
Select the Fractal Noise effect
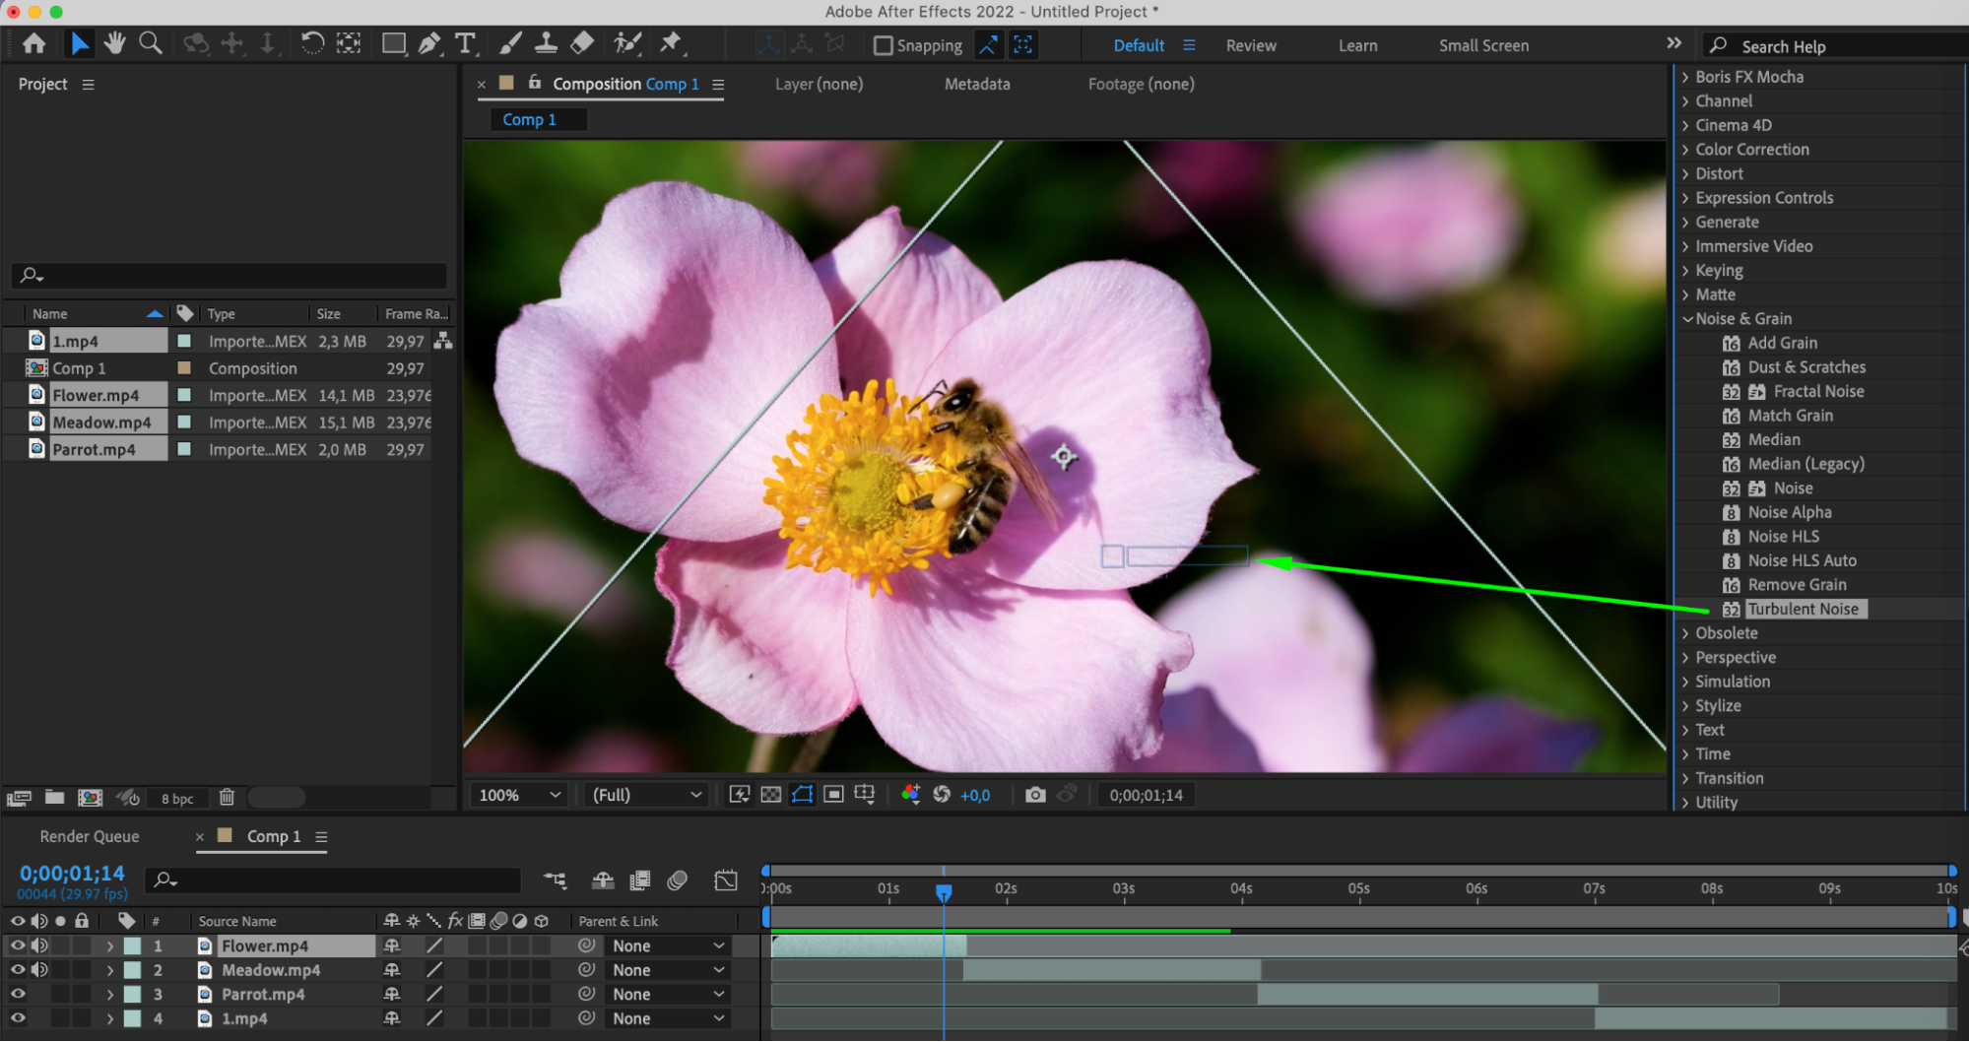tap(1818, 391)
